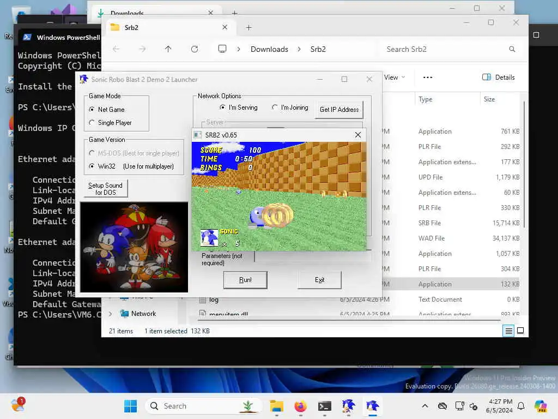This screenshot has height=419, width=558.
Task: Show hidden system tray icons chevron
Action: 425,406
